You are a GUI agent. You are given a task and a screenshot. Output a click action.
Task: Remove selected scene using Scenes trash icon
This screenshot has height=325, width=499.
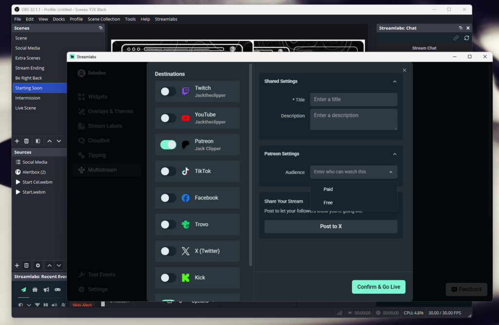coord(26,141)
